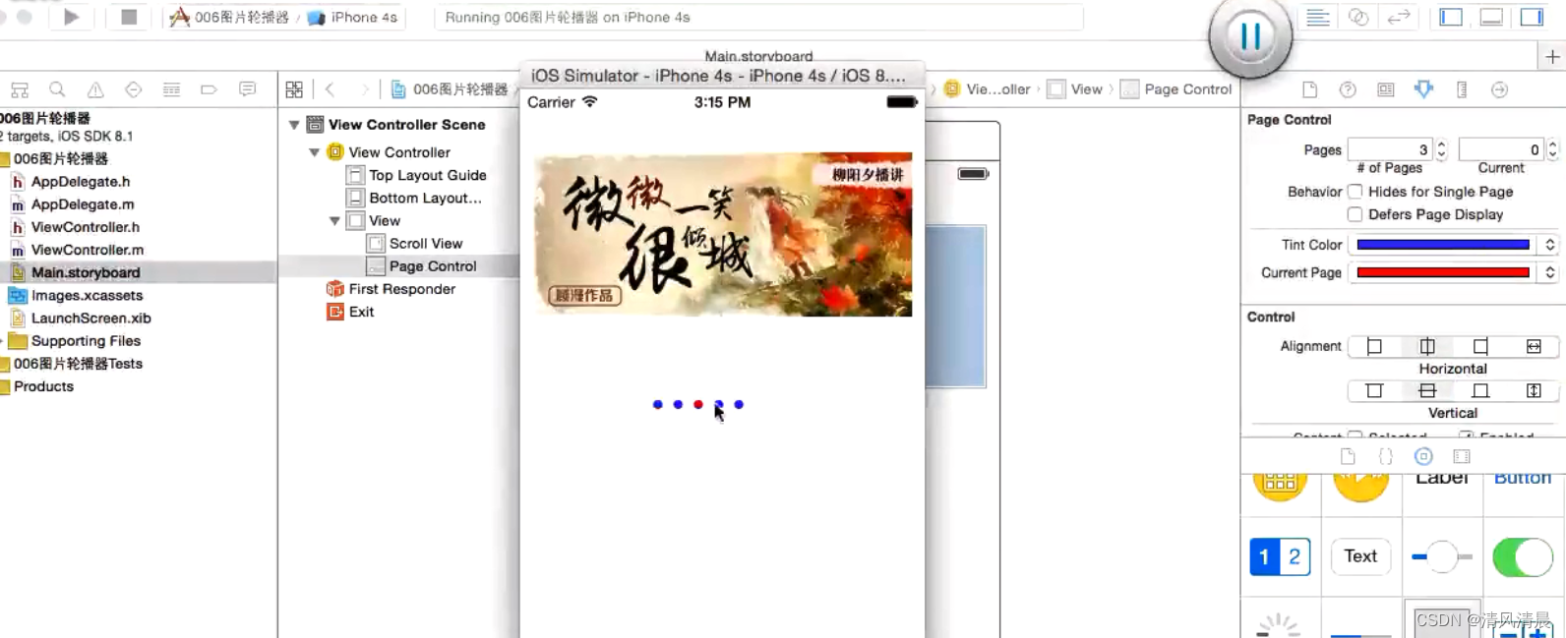This screenshot has width=1566, height=638.
Task: Set vertical alignment to center
Action: [x=1427, y=391]
